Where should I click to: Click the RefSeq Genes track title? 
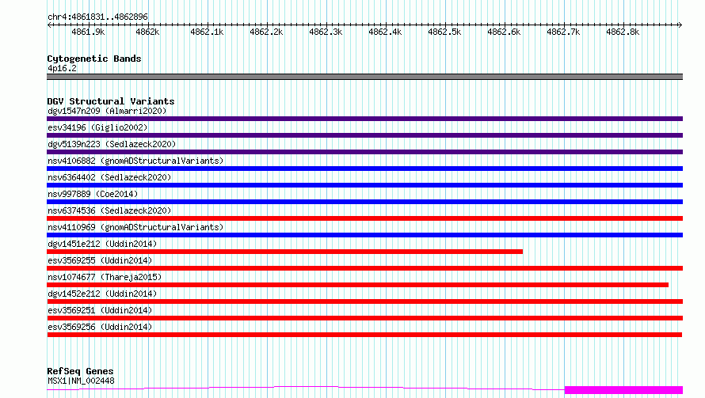(80, 371)
